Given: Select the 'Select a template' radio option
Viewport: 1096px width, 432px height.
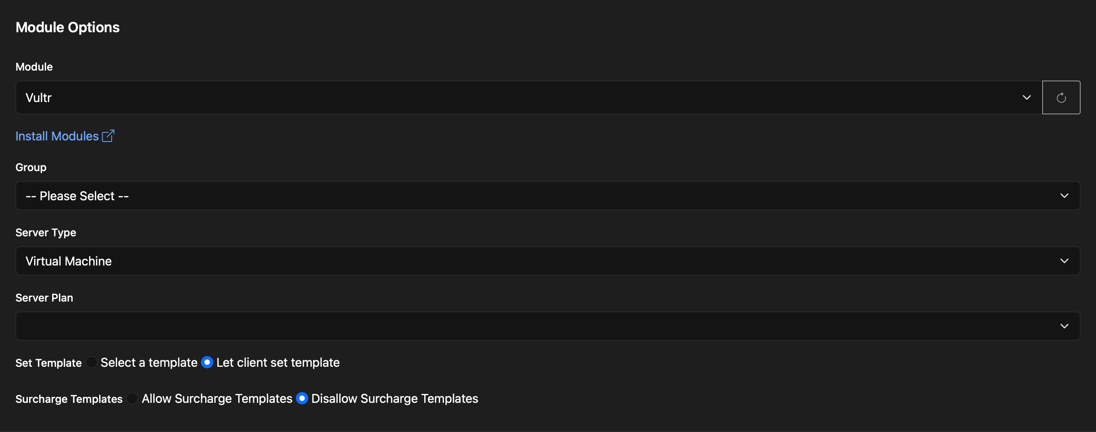Looking at the screenshot, I should pos(91,362).
